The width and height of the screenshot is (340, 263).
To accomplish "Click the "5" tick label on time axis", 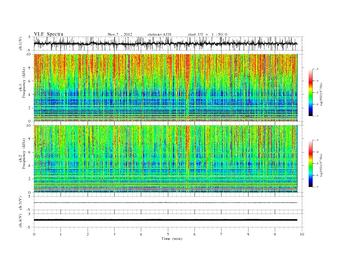I will [168, 234].
